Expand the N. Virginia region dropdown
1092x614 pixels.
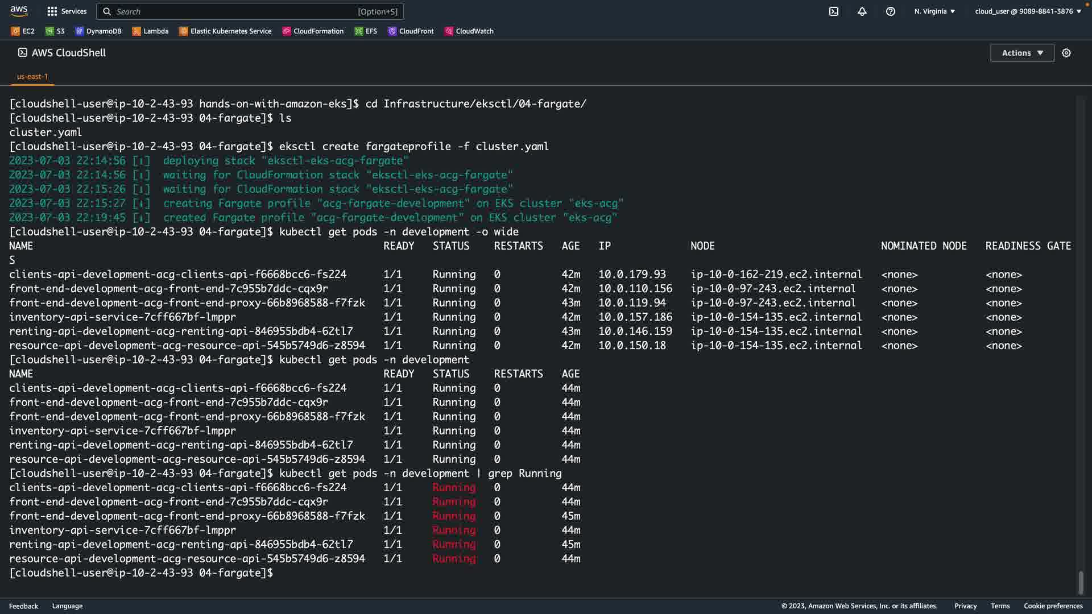coord(934,11)
